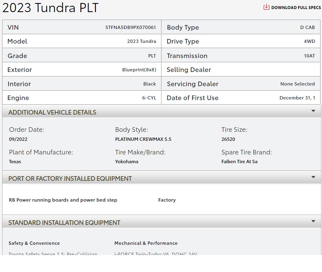
Task: Click the tire size 26520
Action: tap(228, 139)
